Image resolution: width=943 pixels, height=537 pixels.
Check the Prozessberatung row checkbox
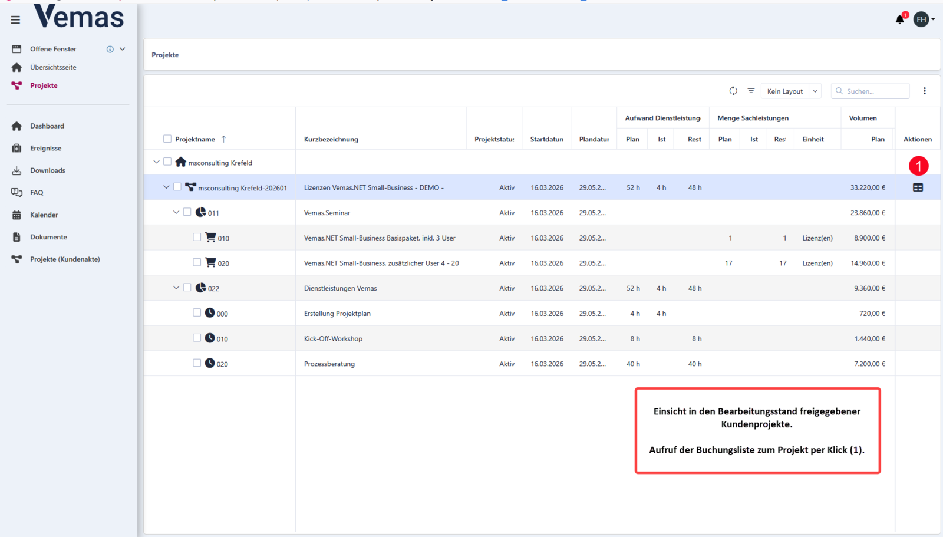click(197, 363)
